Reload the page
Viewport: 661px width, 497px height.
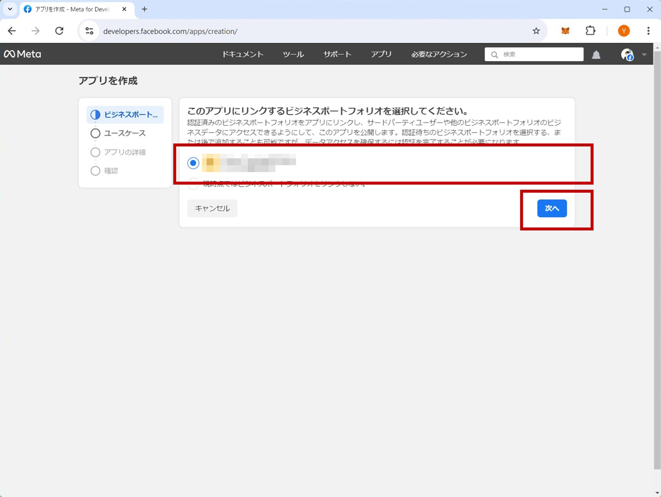[59, 31]
